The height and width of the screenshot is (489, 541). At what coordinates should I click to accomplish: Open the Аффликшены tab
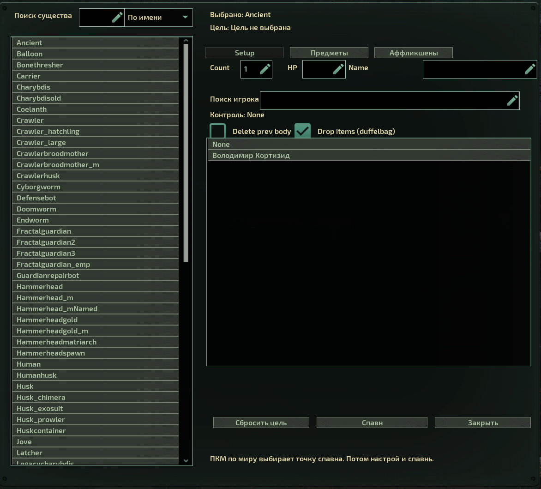pyautogui.click(x=414, y=53)
